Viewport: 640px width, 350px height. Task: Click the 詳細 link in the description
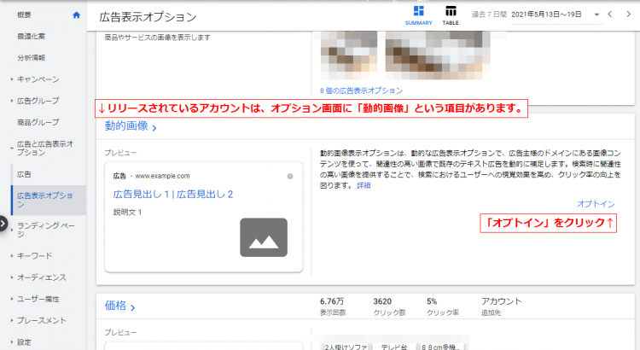[364, 185]
